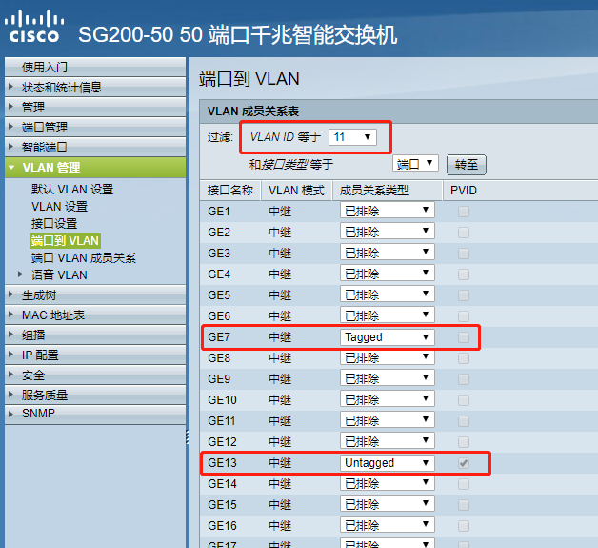
Task: Open GE7 Tagged membership dropdown
Action: (388, 337)
